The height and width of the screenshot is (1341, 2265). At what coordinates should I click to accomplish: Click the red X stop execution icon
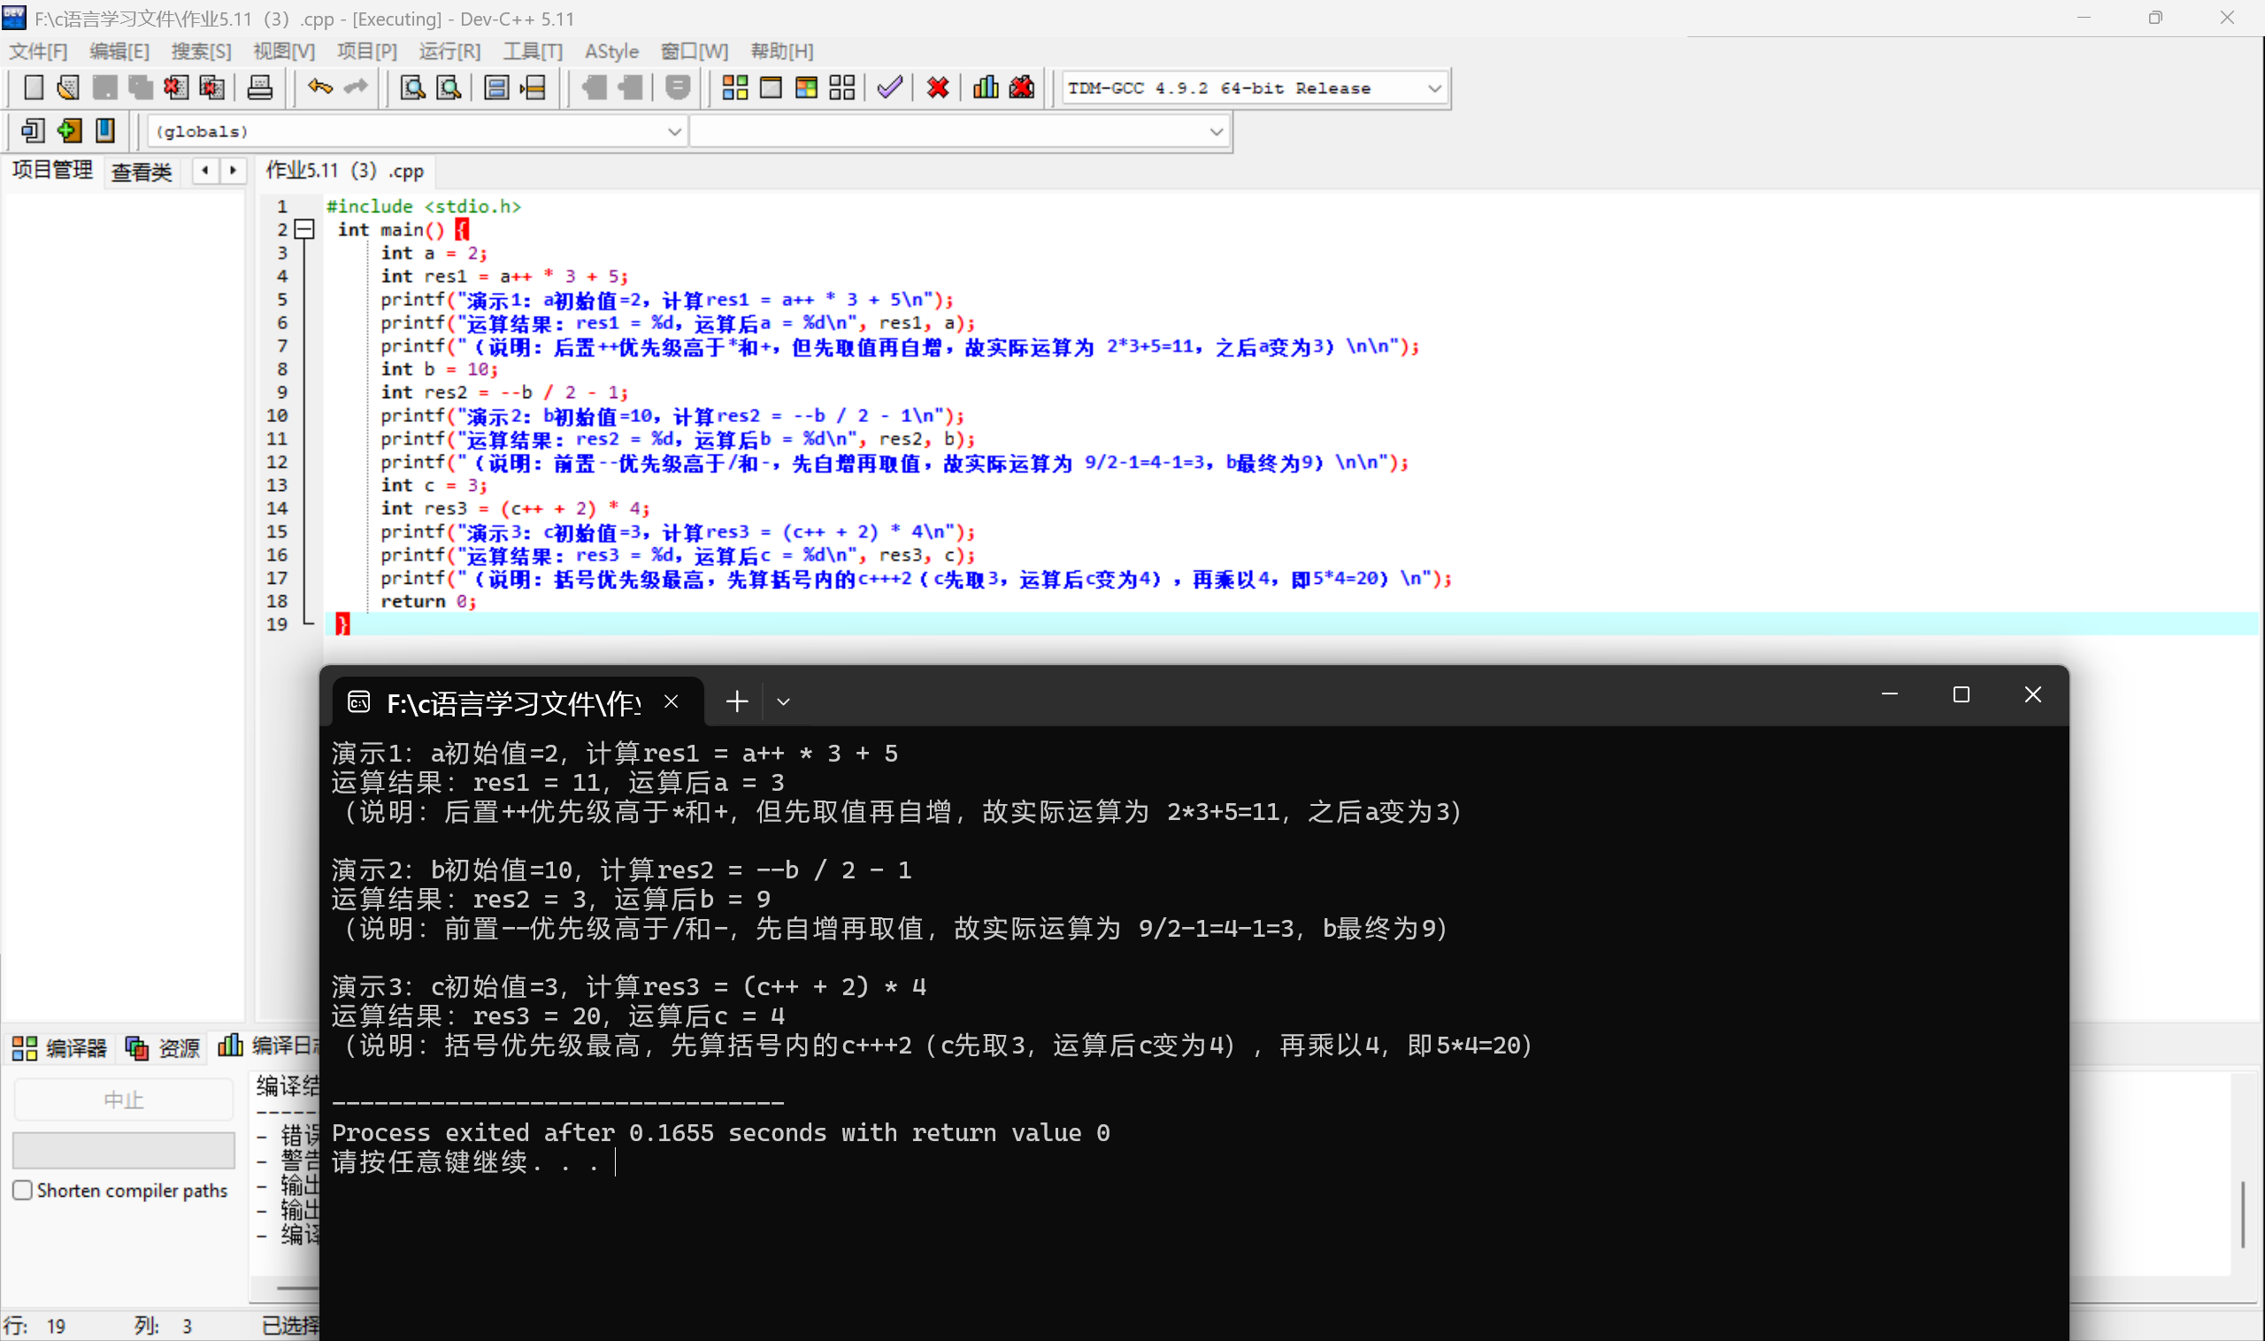pyautogui.click(x=937, y=88)
